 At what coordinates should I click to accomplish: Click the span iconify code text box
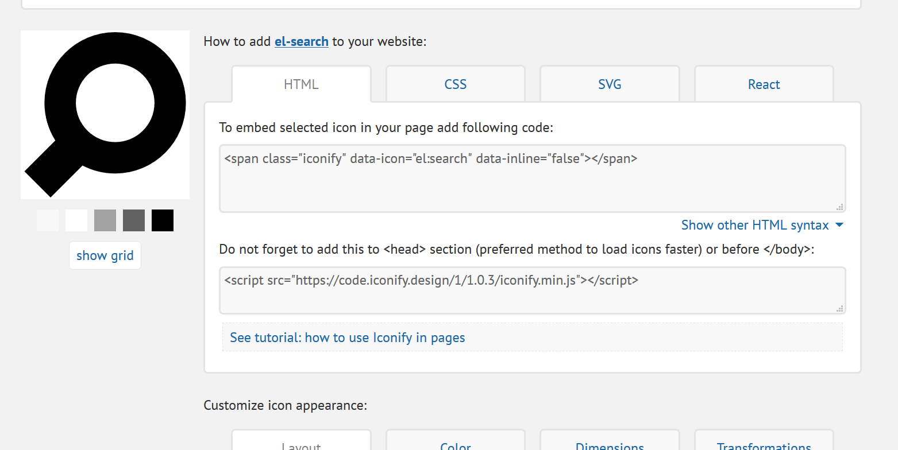(x=531, y=179)
